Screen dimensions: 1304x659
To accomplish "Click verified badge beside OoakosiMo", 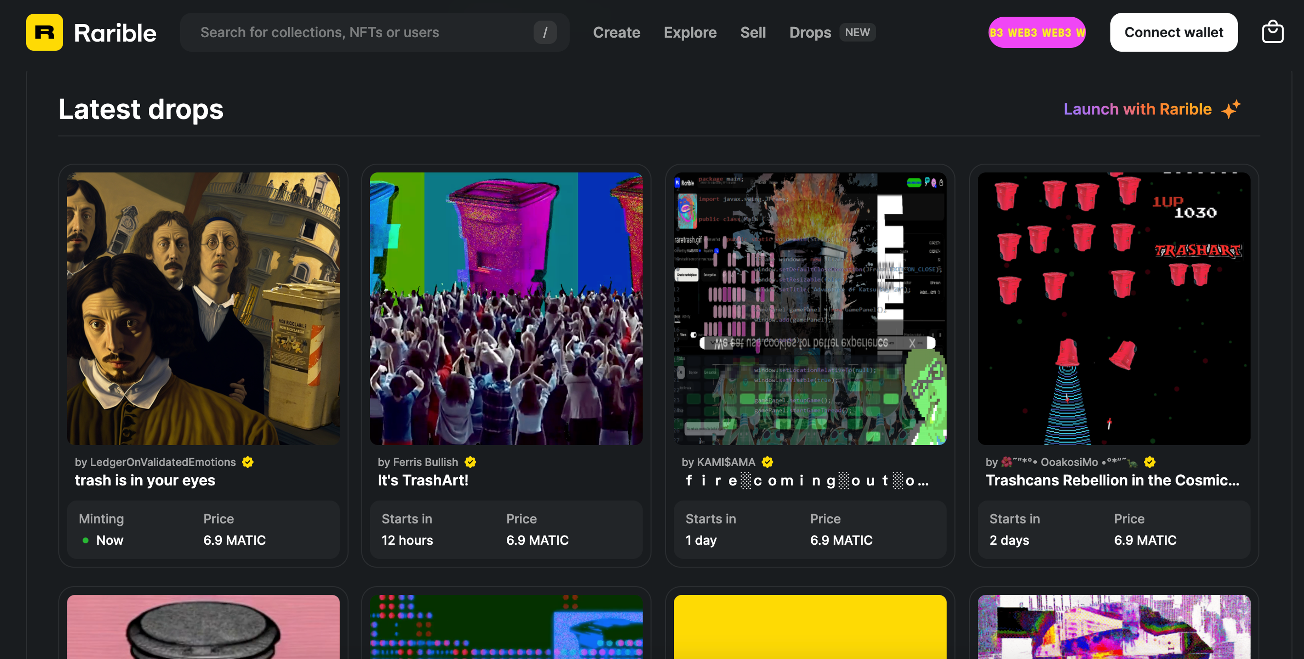I will pos(1149,462).
